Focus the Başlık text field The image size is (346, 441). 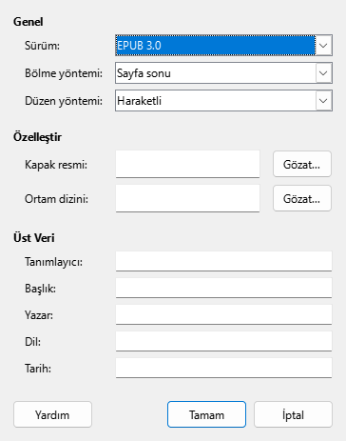[x=223, y=288]
